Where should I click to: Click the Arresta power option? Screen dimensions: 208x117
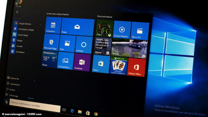(x=11, y=90)
